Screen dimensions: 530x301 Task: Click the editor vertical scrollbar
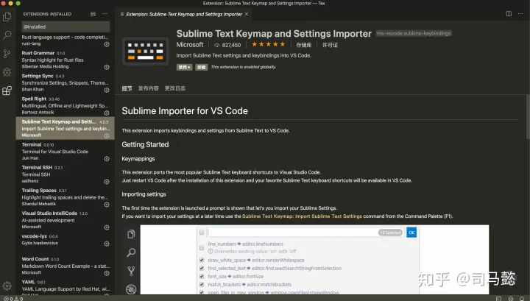[528, 118]
